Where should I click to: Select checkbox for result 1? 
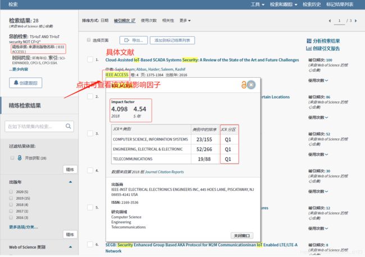coord(90,59)
